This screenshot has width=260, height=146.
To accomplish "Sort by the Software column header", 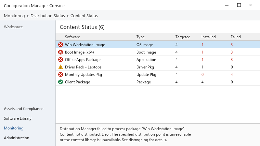I will (72, 37).
